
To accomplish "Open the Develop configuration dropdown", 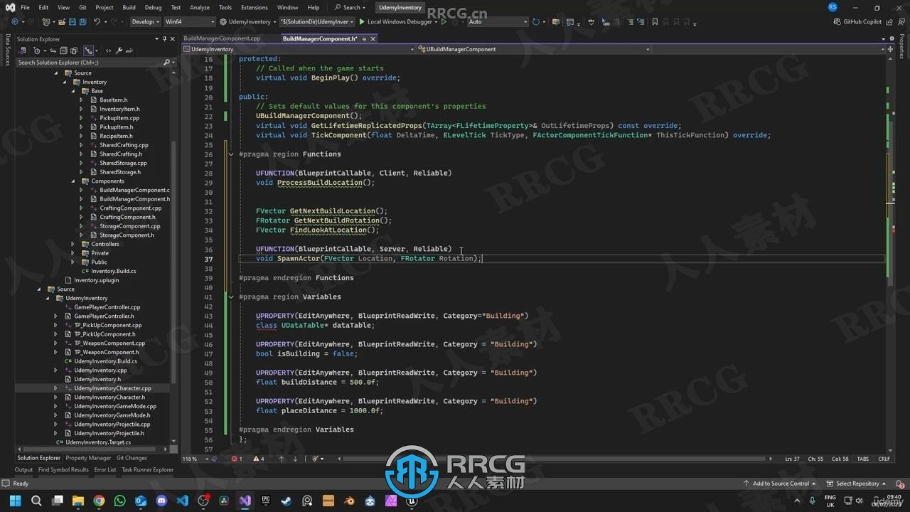I will pos(146,22).
